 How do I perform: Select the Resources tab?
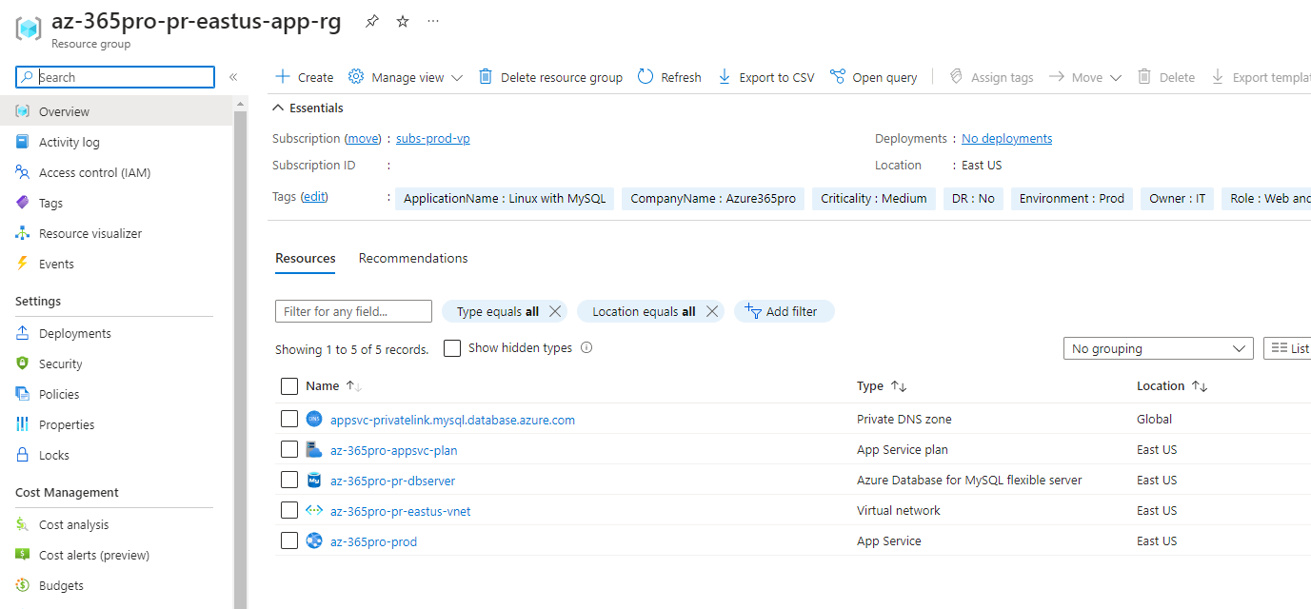(306, 259)
